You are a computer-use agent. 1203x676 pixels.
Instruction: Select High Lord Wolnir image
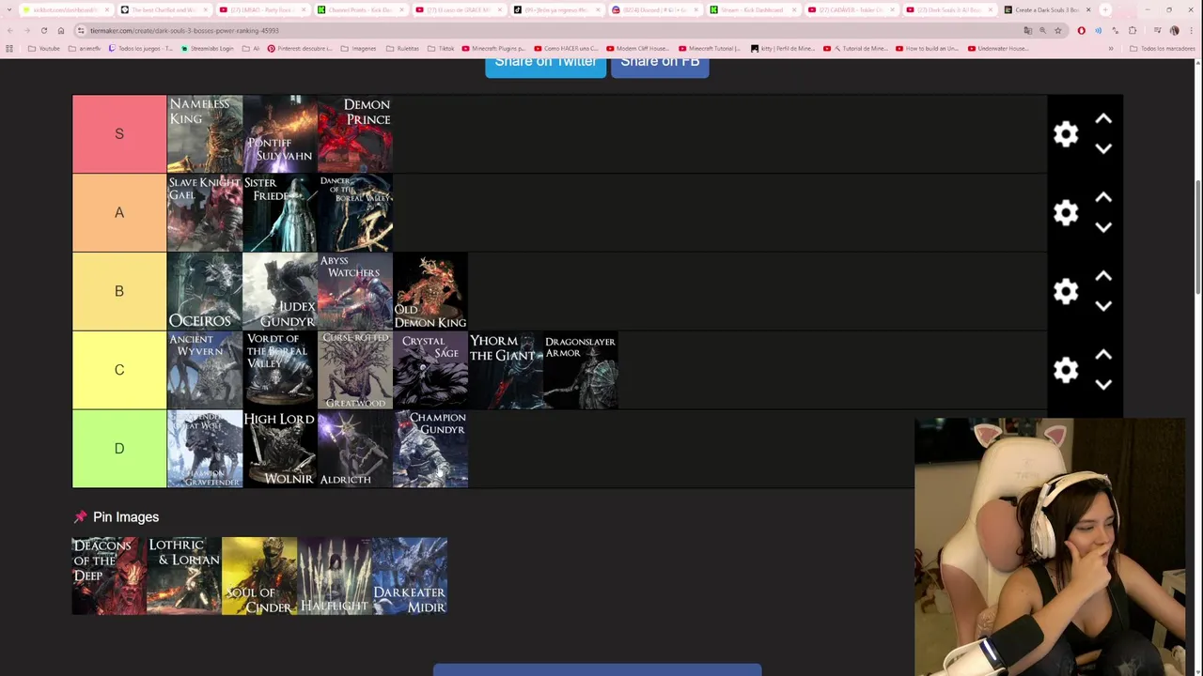[280, 449]
